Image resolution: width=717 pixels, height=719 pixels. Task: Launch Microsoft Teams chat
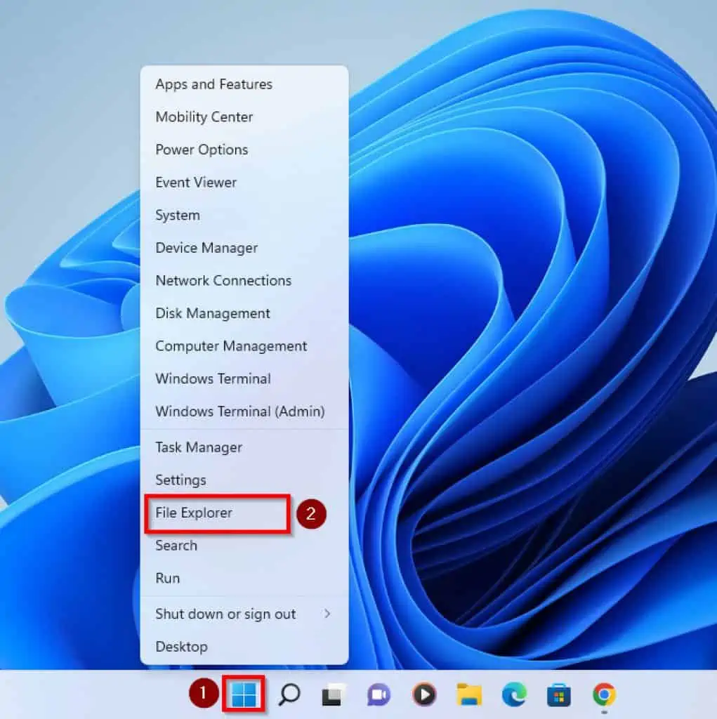click(377, 696)
